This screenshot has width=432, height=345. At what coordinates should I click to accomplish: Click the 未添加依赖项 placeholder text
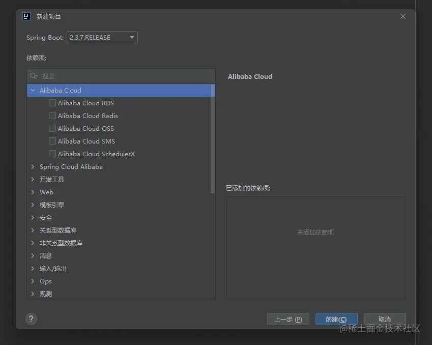point(315,233)
